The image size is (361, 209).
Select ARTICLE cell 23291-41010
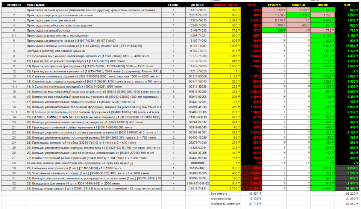click(197, 107)
